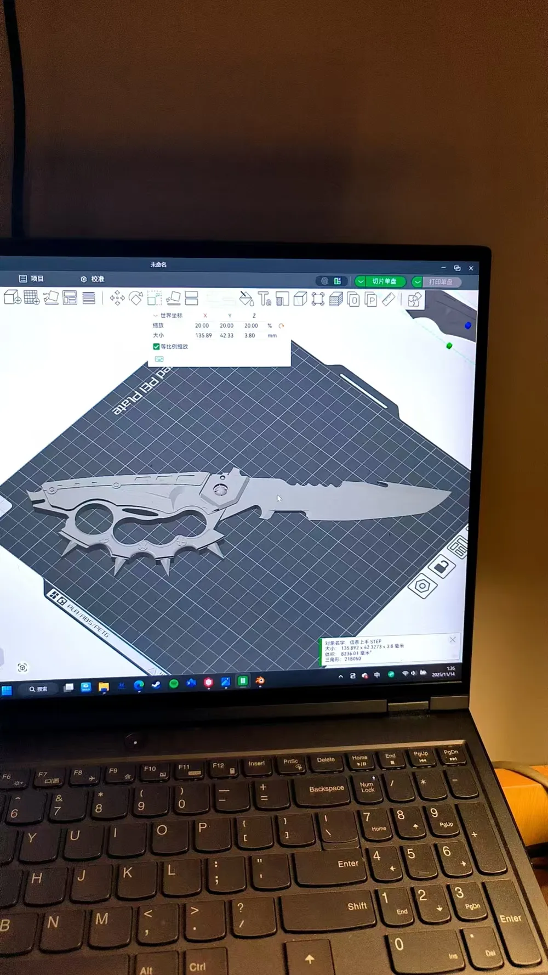Viewport: 548px width, 975px height.
Task: Click the keyboard shortcuts icon in scale panel
Action: click(159, 359)
